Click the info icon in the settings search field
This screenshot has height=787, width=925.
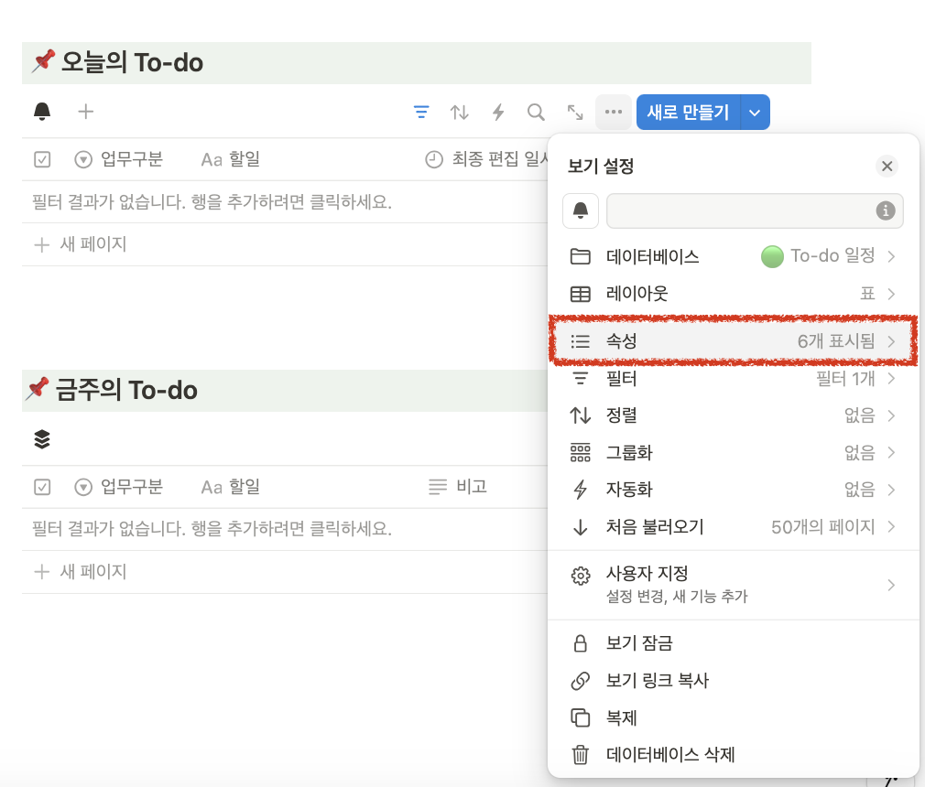pos(885,210)
